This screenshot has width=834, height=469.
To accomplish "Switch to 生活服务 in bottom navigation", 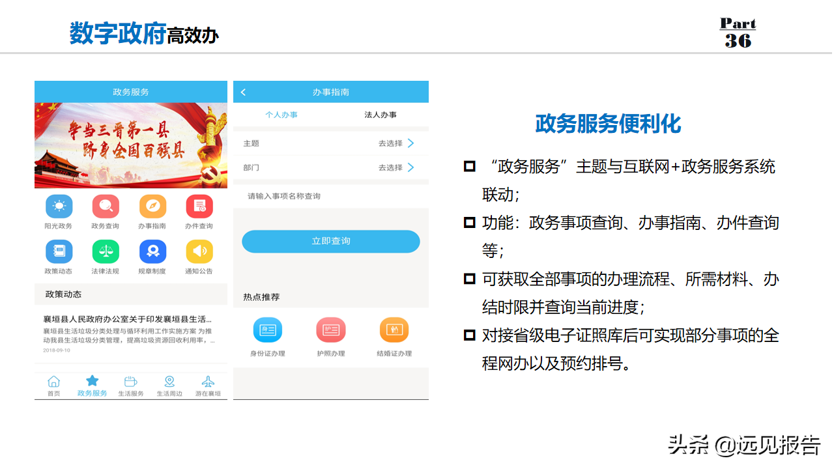I will pos(131,386).
